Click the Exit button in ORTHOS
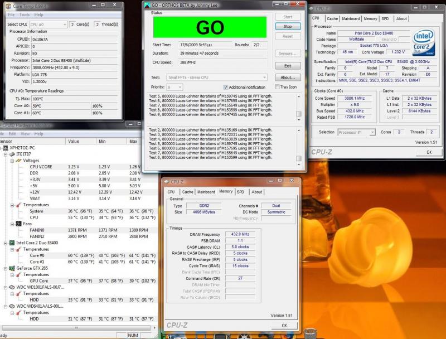446x339 pixels. [x=288, y=66]
